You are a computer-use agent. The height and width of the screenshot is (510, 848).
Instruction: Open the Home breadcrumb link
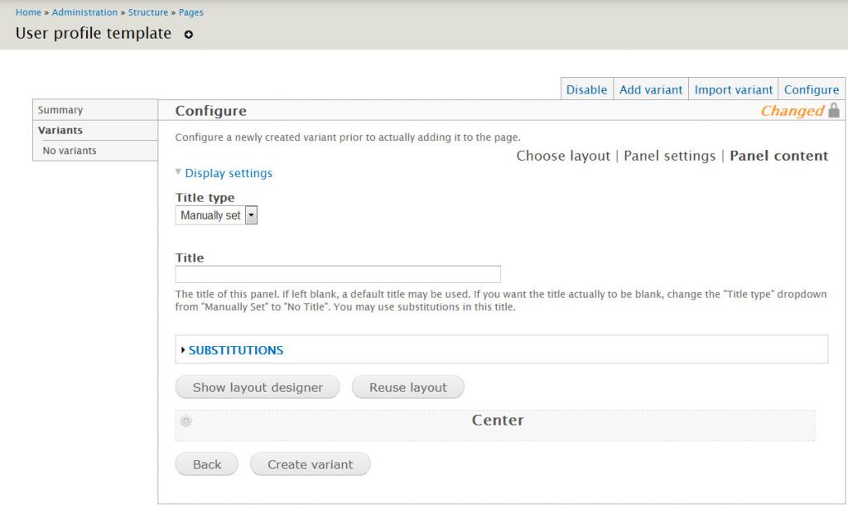pyautogui.click(x=28, y=12)
